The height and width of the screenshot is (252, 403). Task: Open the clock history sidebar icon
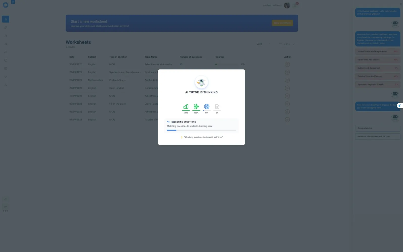6,60
